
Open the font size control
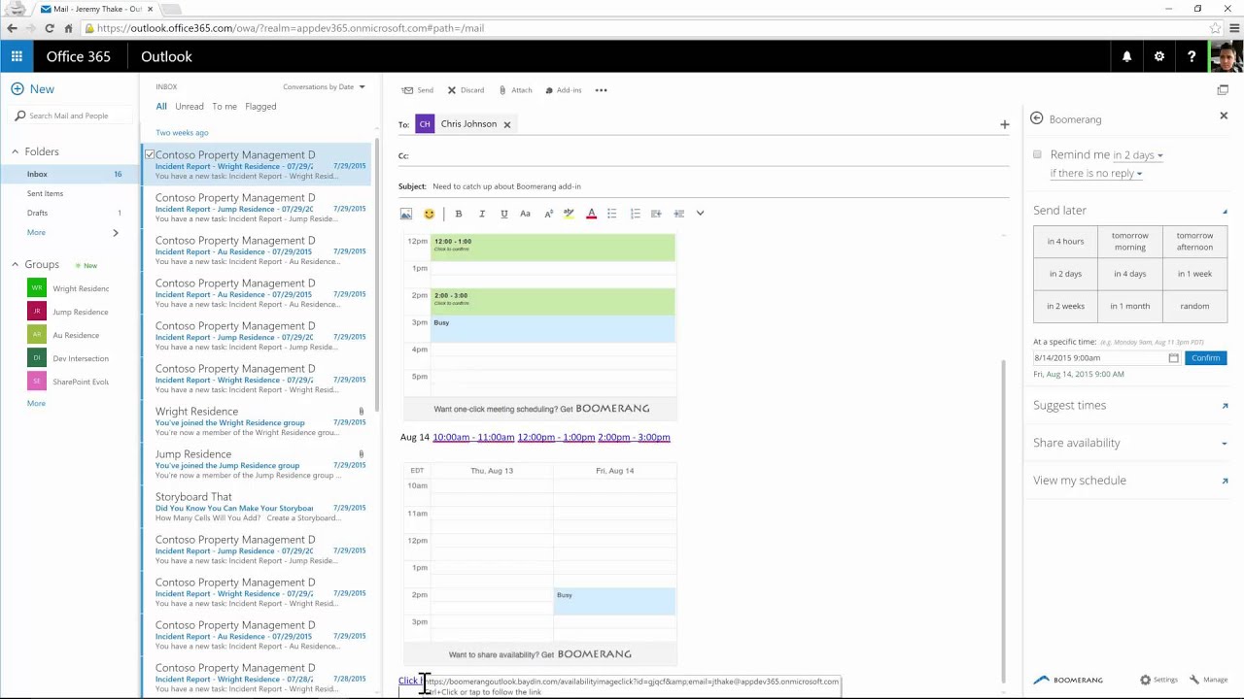[548, 214]
